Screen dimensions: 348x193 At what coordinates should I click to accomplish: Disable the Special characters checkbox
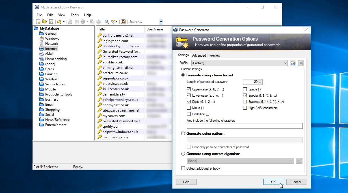(245, 96)
